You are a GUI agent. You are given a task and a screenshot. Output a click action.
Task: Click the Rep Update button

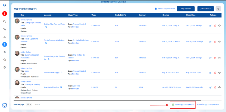pos(186,9)
